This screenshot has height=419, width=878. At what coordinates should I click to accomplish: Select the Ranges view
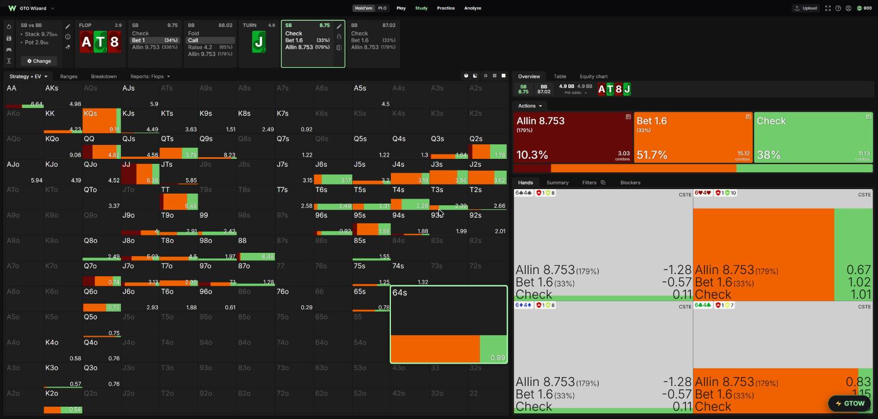(x=69, y=76)
